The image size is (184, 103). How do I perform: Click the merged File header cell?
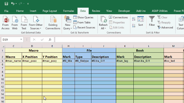click(x=89, y=50)
